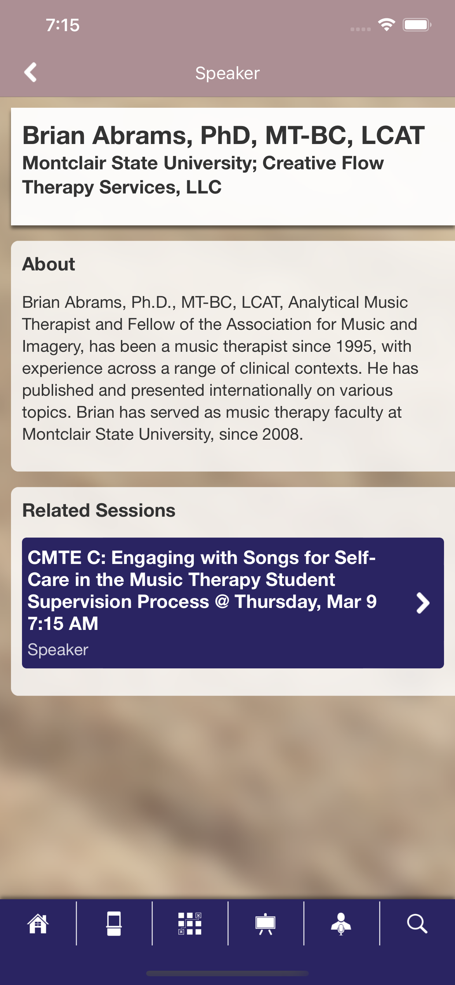
Task: Open the search magnifying glass icon
Action: [x=417, y=924]
